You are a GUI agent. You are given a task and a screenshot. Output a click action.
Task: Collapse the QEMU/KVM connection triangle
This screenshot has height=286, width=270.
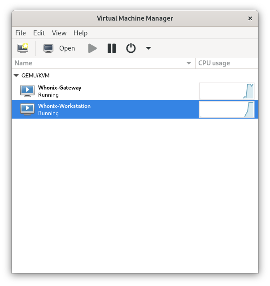click(16, 76)
